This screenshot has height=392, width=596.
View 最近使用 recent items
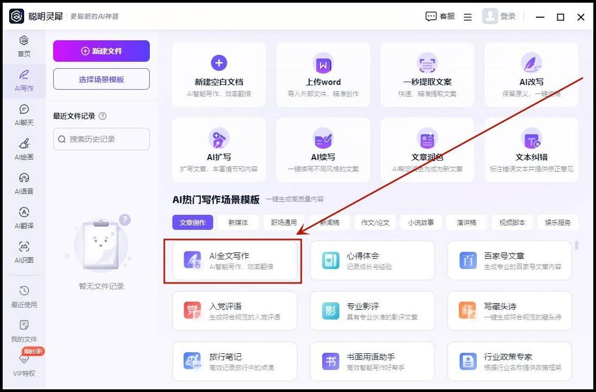click(x=24, y=296)
